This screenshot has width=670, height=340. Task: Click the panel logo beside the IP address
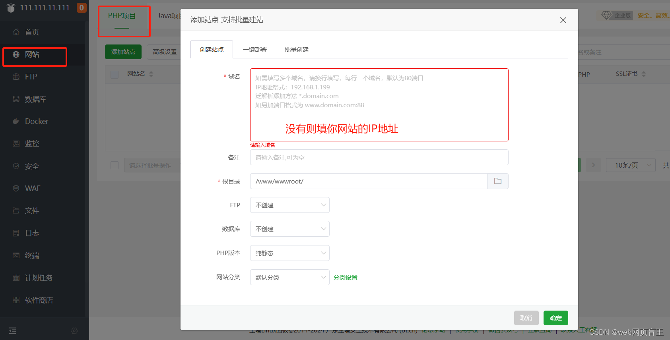click(11, 8)
